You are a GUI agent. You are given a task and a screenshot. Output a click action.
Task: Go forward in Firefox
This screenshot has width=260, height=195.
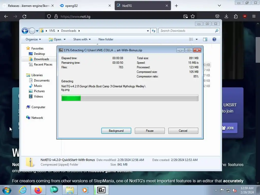pos(15,17)
